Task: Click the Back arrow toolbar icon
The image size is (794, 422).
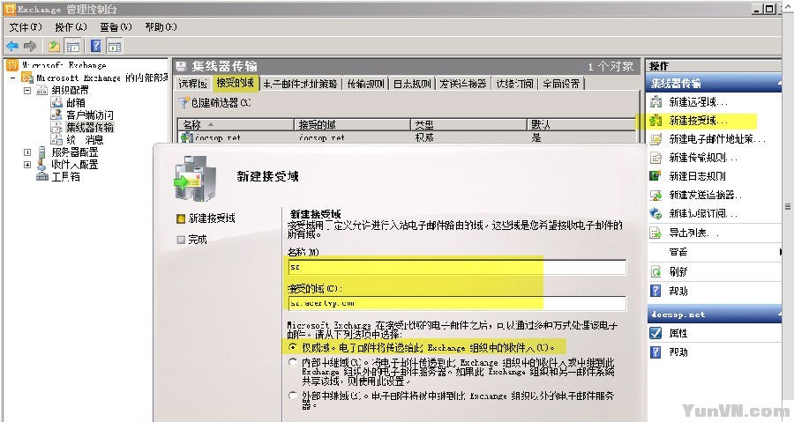Action: point(12,47)
